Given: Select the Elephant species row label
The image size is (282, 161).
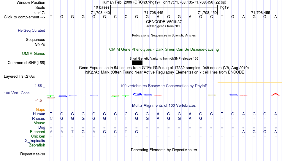Looking at the screenshot, I should pos(38,132).
